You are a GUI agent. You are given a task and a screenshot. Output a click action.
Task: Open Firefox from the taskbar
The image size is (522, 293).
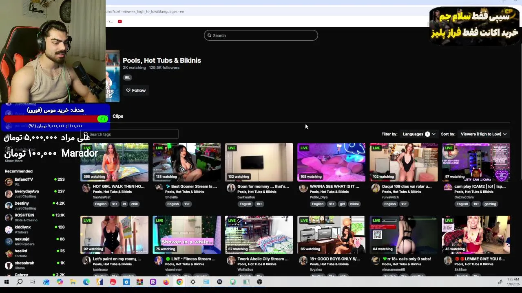pos(166,282)
